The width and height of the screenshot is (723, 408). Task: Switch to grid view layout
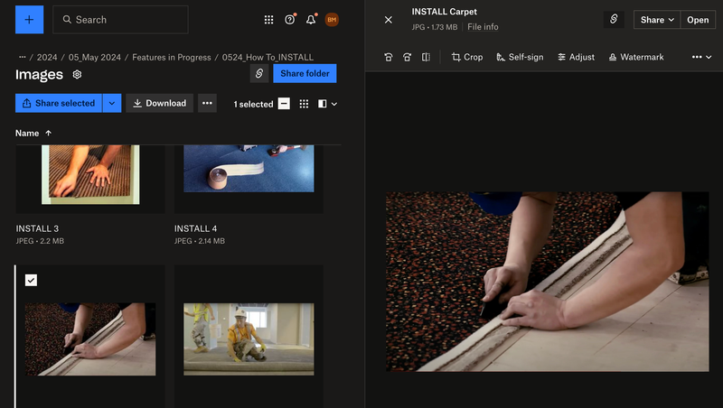coord(304,104)
